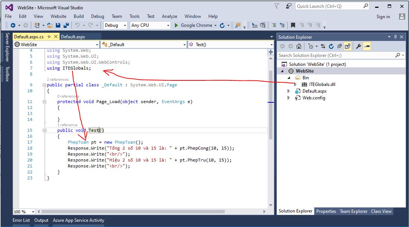Switch to the Class View tab

[381, 211]
